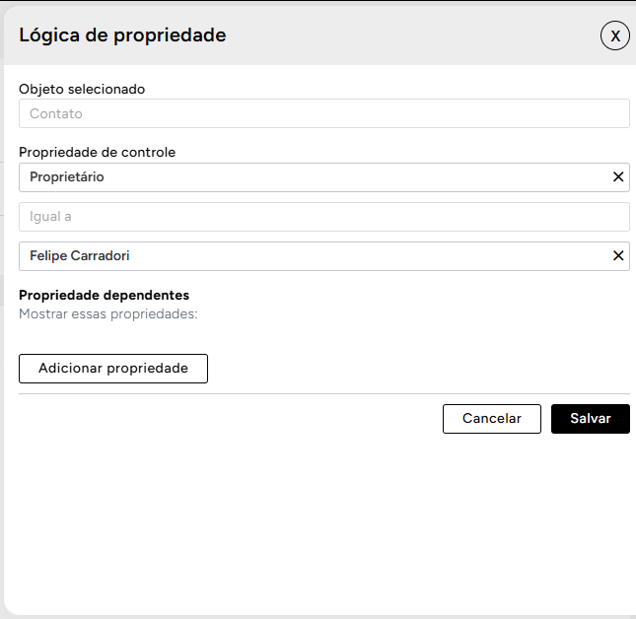Click the gray dialog header bar
Screen dimensions: 636x619
pos(394,35)
